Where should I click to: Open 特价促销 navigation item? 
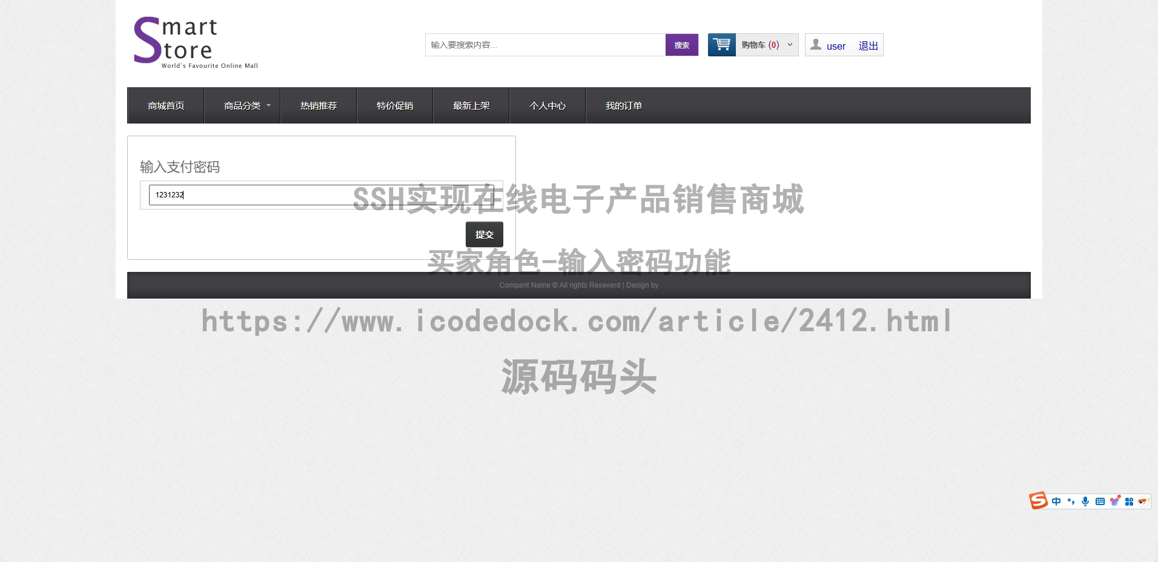click(x=395, y=105)
